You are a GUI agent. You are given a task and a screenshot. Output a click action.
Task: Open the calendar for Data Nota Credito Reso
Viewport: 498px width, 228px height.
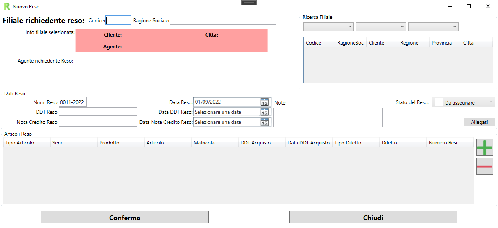point(265,122)
